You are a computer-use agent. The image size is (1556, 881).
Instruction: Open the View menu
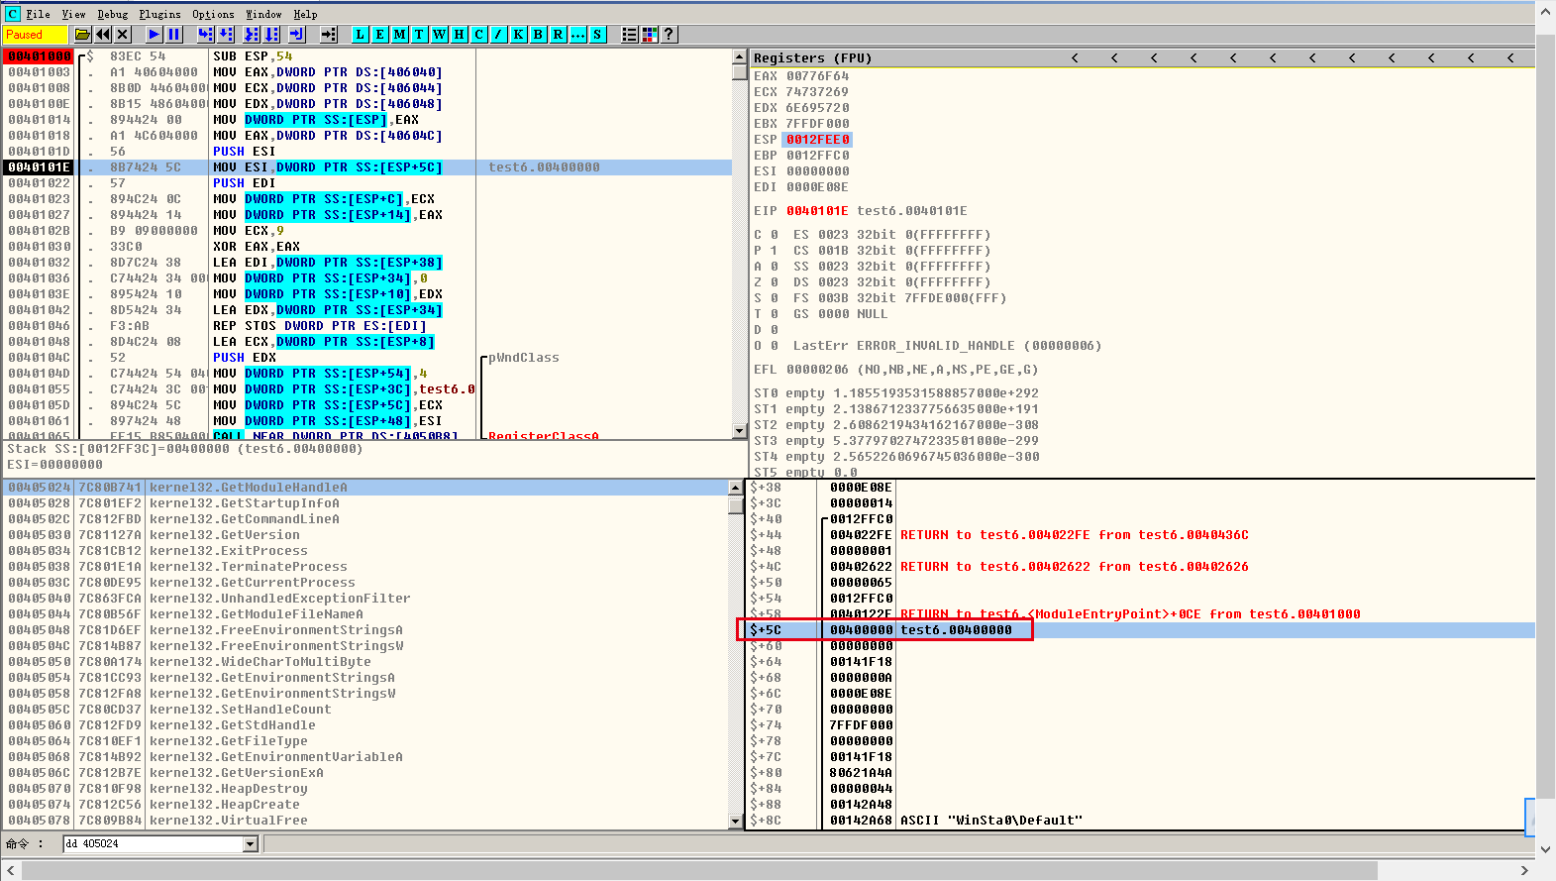click(73, 14)
